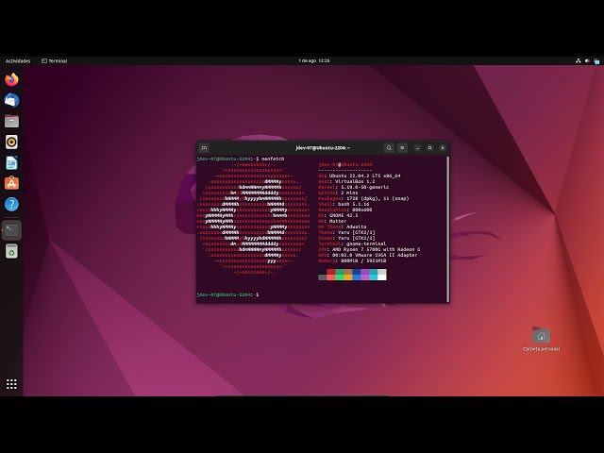604x453 pixels.
Task: Click the neofetch command text
Action: click(x=273, y=159)
